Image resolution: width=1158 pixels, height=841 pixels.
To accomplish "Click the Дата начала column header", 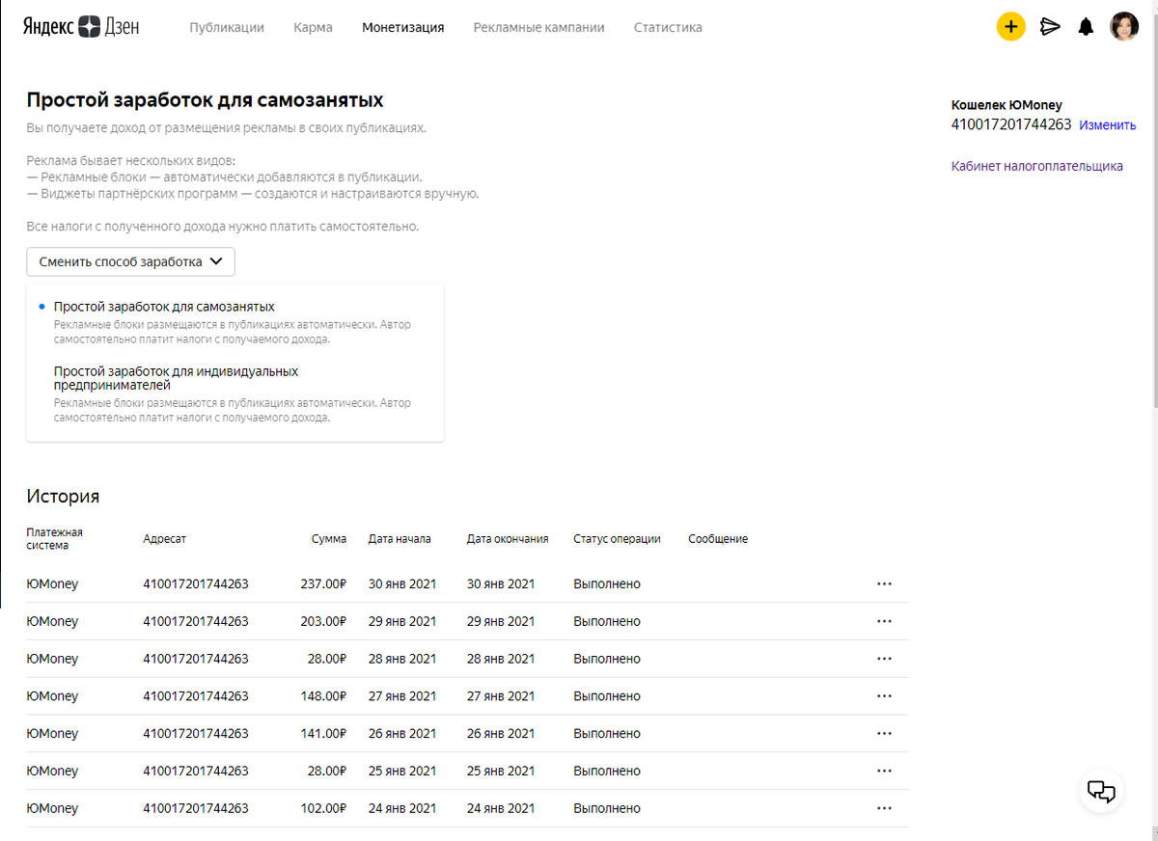I will click(400, 539).
